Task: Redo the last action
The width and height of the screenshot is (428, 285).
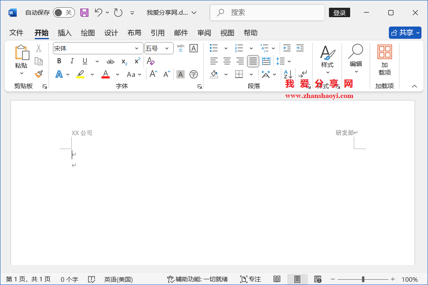Action: point(118,12)
